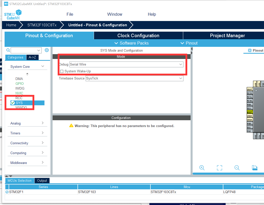Expand the Computing category

(27, 153)
